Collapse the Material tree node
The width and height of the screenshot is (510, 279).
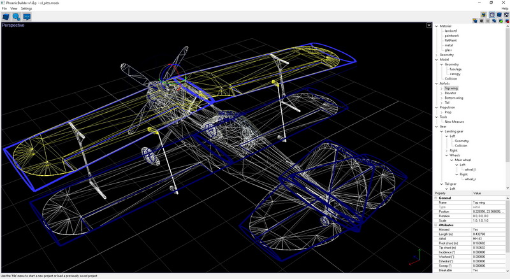(437, 26)
